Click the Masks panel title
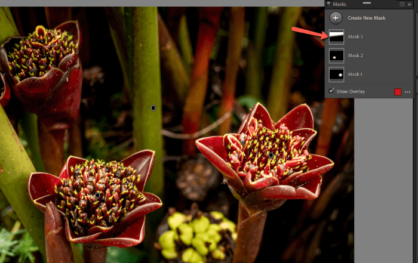The height and width of the screenshot is (263, 418). coord(339,4)
